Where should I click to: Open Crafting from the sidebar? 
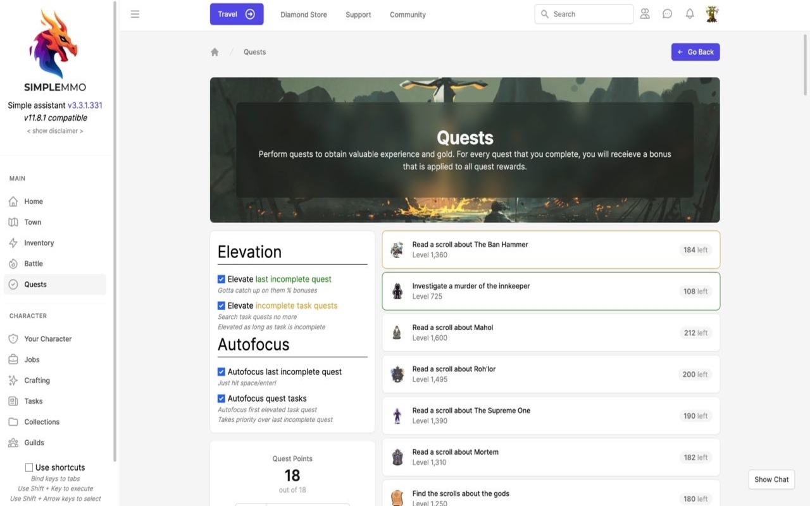(37, 380)
